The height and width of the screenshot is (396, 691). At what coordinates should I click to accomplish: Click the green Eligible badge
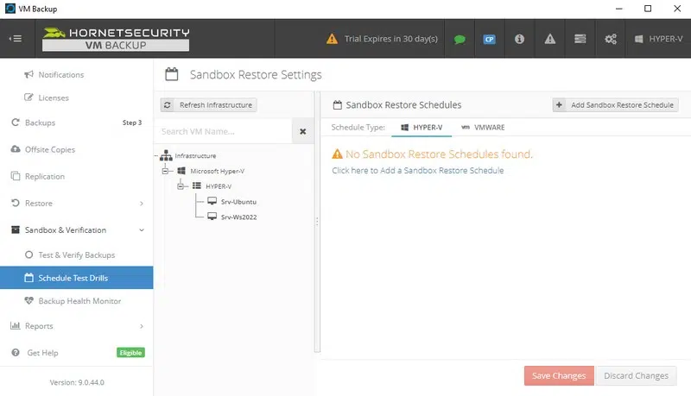[130, 353]
